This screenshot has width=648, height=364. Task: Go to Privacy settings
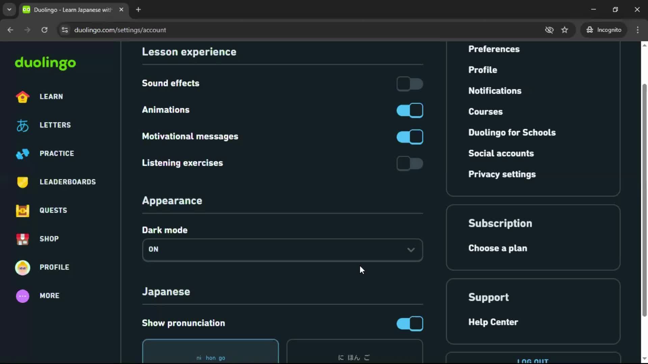[502, 174]
